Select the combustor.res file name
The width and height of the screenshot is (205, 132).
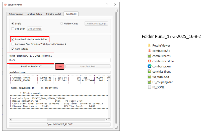point(161,56)
